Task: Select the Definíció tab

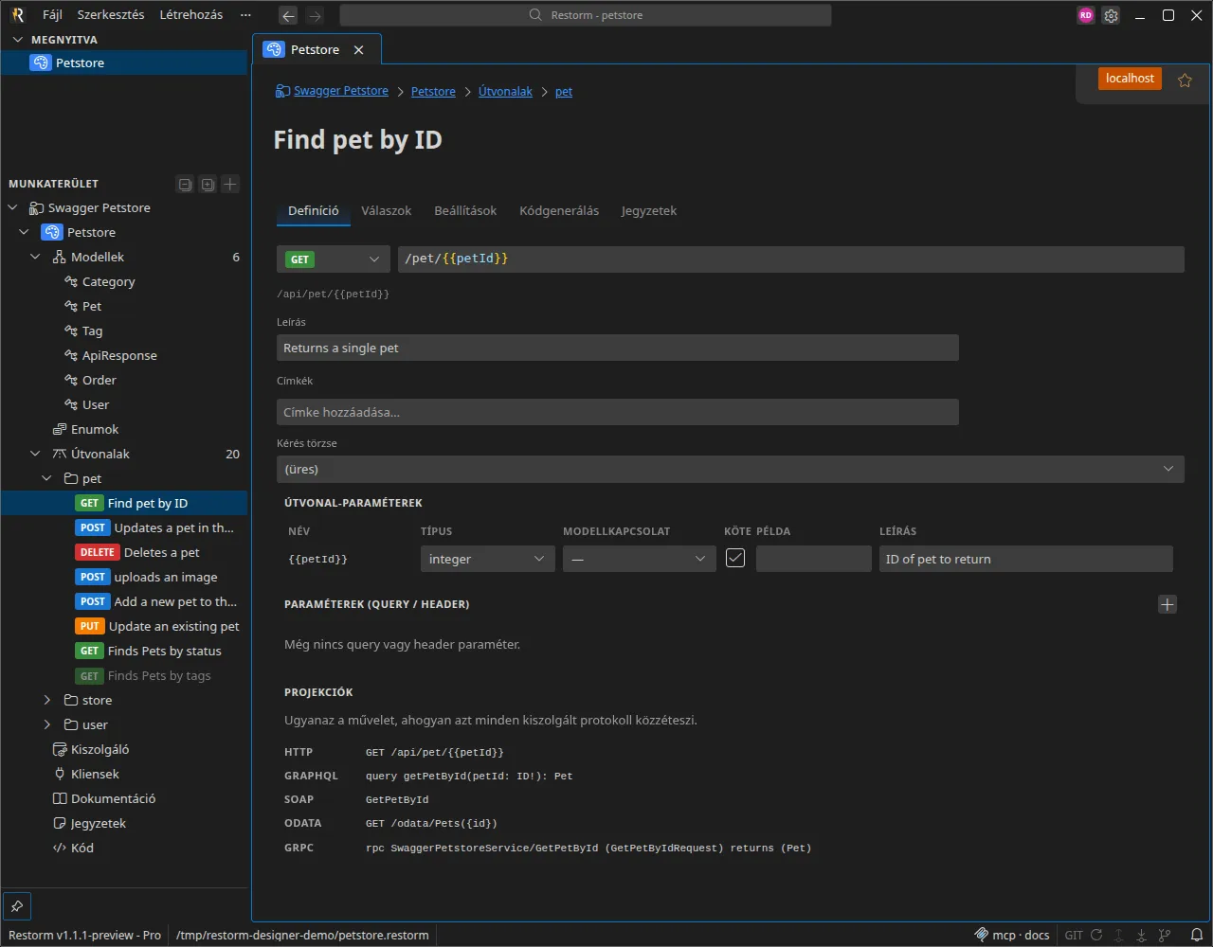Action: [x=314, y=210]
